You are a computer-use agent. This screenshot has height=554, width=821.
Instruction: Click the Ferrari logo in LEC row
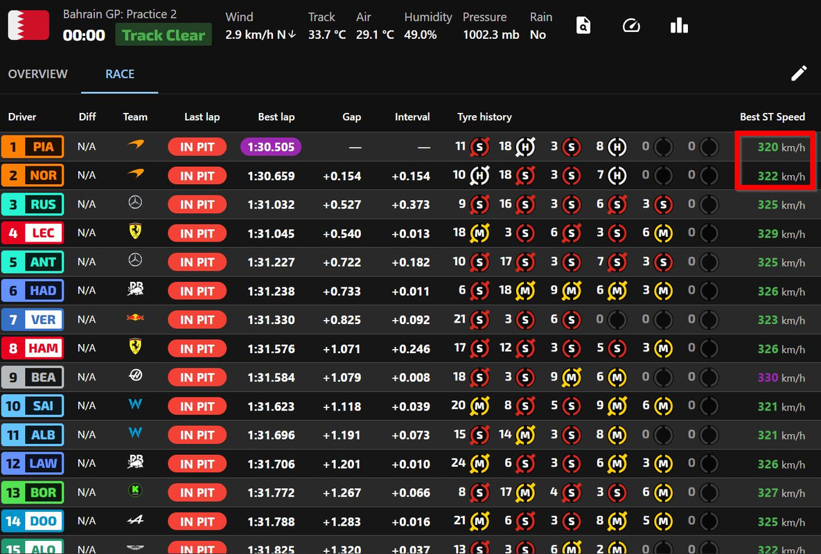[x=135, y=231]
